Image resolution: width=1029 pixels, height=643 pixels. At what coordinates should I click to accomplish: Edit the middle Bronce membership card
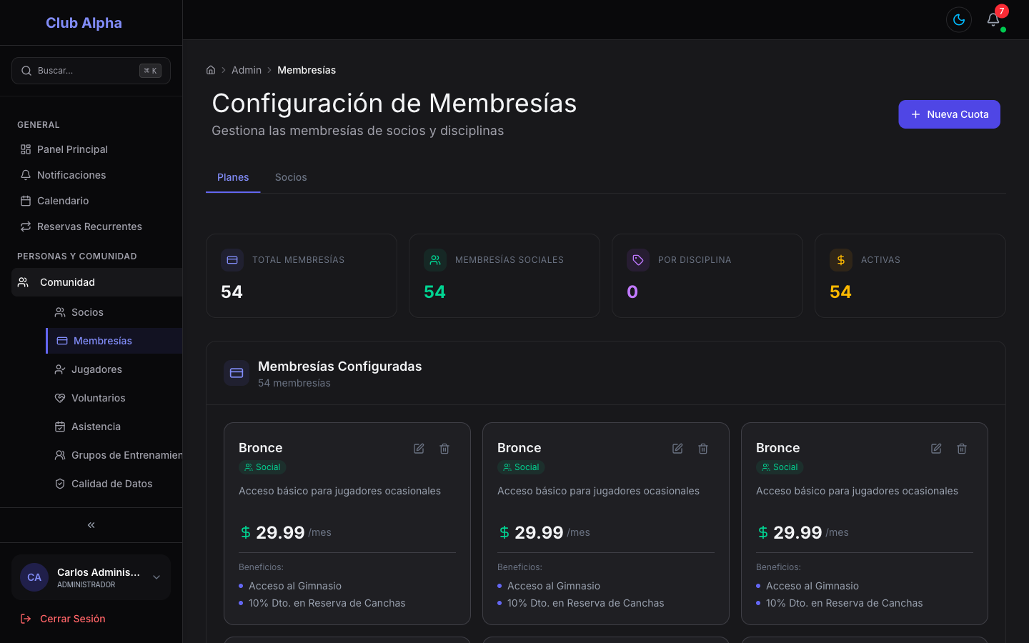point(677,449)
